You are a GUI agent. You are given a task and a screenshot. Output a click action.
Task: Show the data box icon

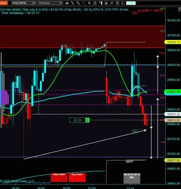point(95,3)
